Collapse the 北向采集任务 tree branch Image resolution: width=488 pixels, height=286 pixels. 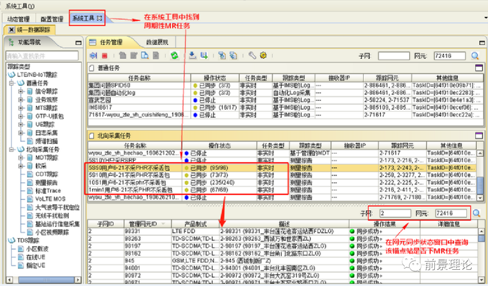coord(10,149)
